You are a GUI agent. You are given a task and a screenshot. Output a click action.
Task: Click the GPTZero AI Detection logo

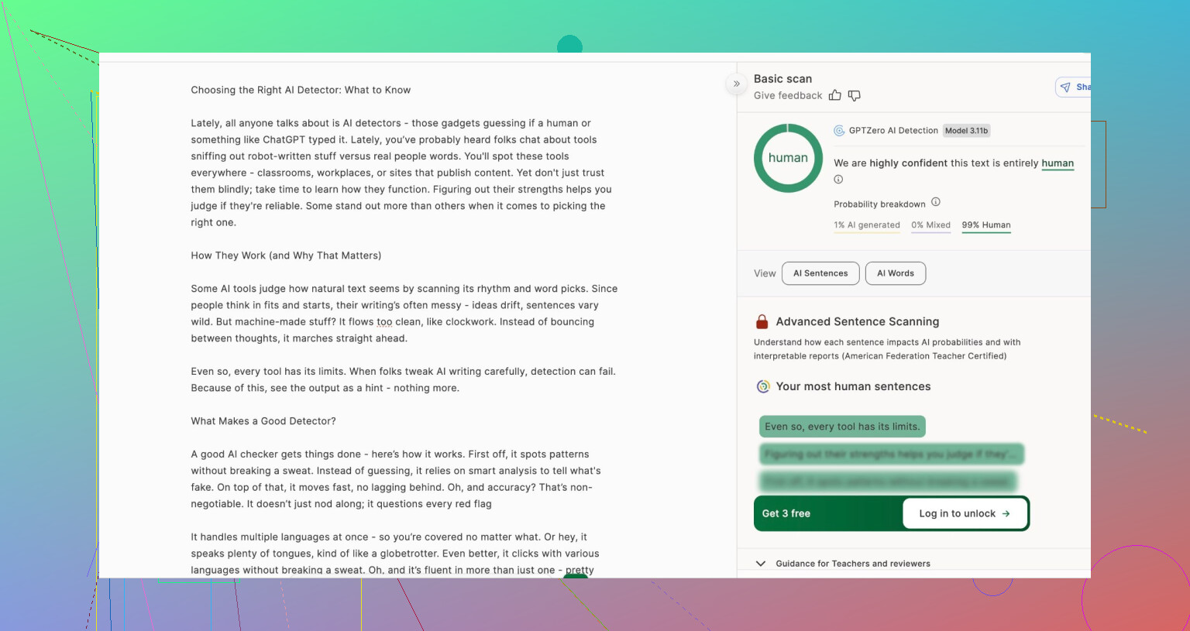839,131
